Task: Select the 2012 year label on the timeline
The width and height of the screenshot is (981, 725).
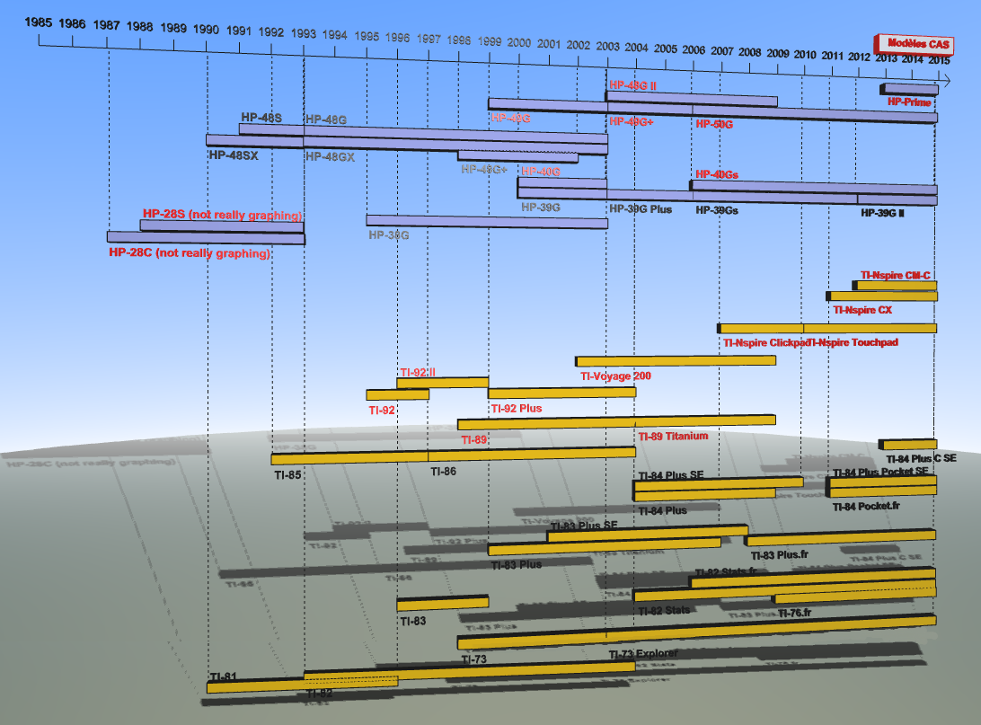Action: (x=859, y=57)
